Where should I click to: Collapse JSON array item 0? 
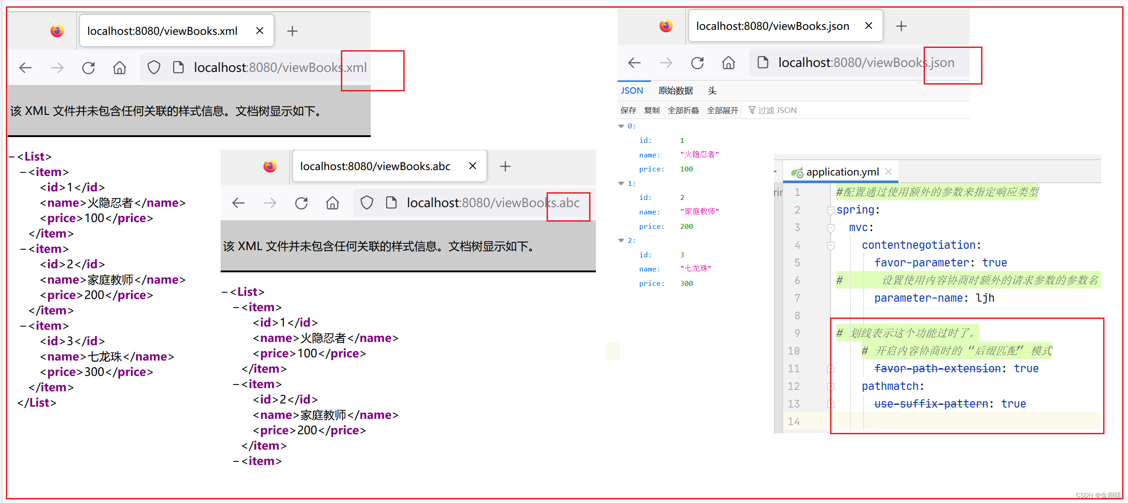click(621, 126)
